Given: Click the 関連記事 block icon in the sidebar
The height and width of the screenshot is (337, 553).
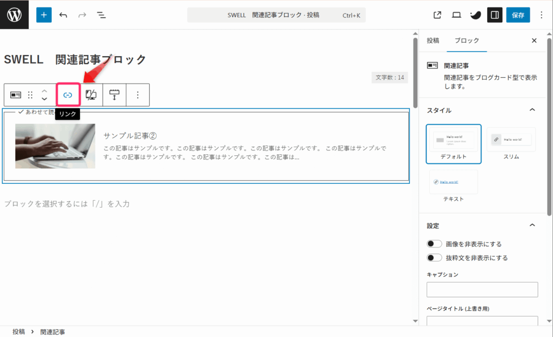Looking at the screenshot, I should [433, 65].
